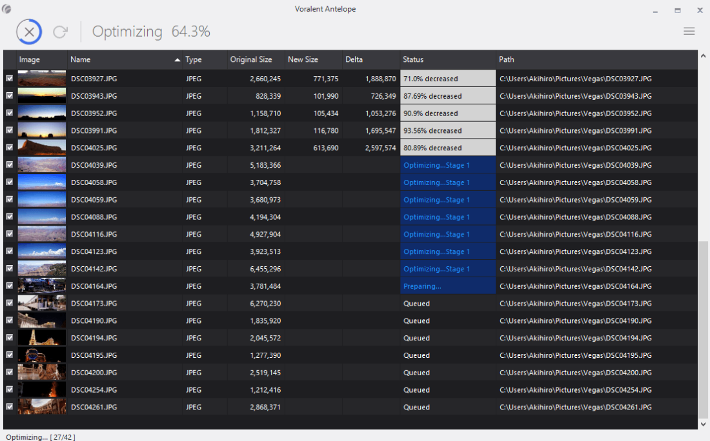Click the Name column sort arrow

point(177,60)
